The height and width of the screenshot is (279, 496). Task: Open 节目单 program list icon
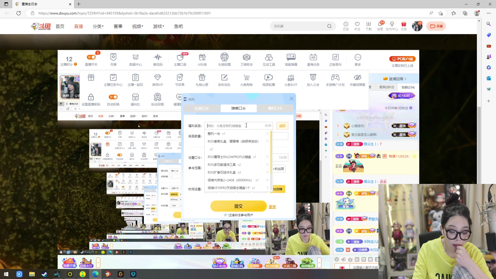(180, 80)
